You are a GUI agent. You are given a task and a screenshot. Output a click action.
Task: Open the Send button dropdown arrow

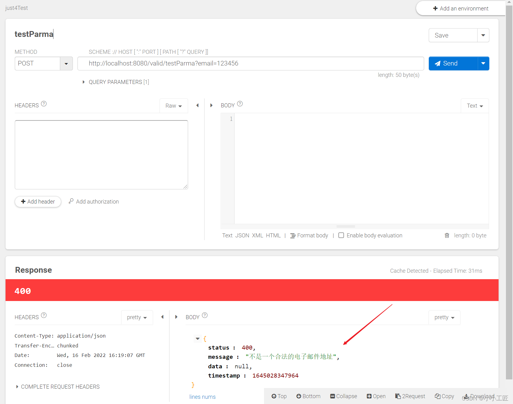pos(483,63)
